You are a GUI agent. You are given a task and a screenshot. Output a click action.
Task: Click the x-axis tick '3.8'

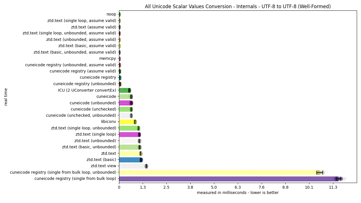pos(190,187)
